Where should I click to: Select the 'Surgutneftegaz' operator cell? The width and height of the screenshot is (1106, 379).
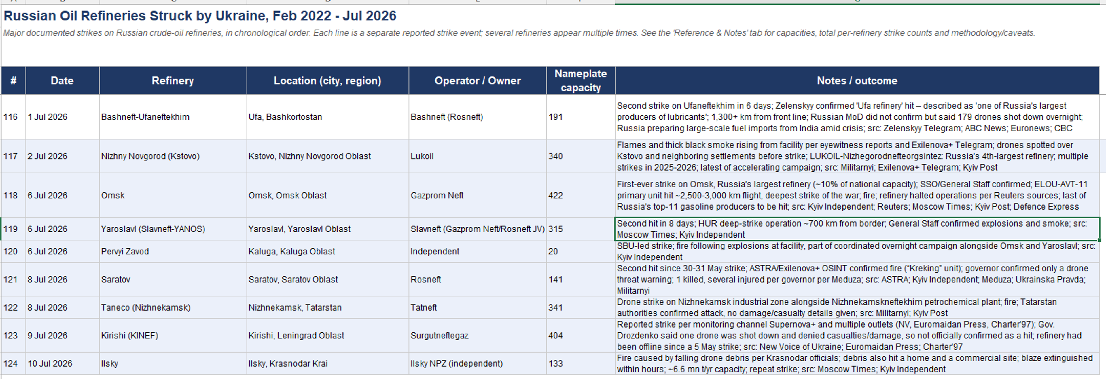[x=478, y=335]
